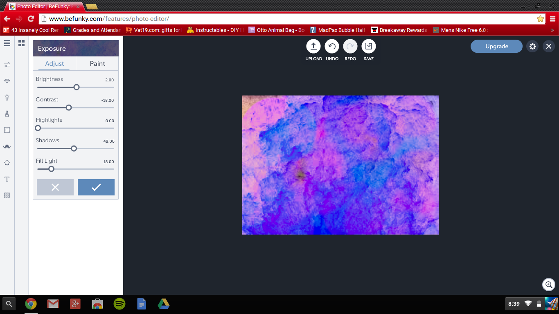This screenshot has width=559, height=314.
Task: Open the Textures checkered icon
Action: click(7, 195)
